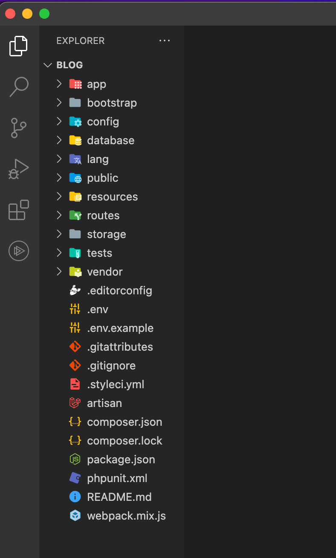The image size is (336, 558).
Task: Click the Laravel icon beside artisan
Action: pos(75,403)
